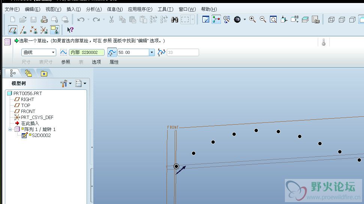364x204 pixels.
Task: Click the Repaint screen icon
Action: 206,19
